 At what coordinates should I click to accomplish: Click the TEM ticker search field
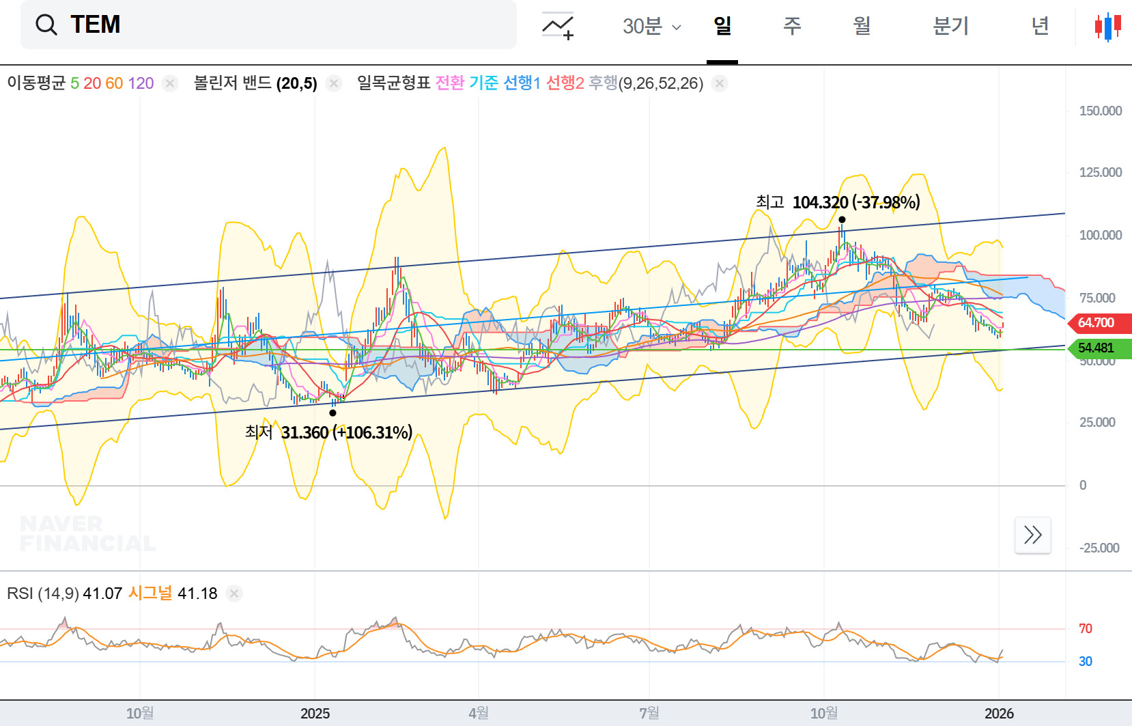[x=268, y=25]
